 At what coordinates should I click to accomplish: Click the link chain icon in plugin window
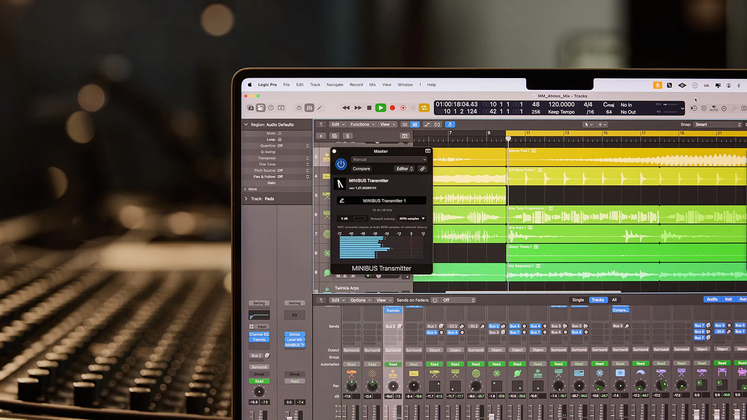coord(422,169)
